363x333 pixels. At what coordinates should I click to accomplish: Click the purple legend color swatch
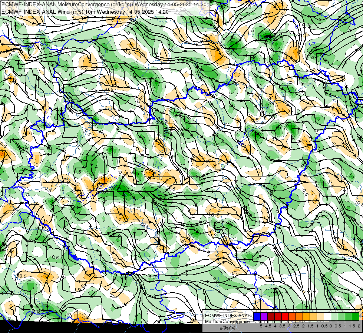pos(264,316)
